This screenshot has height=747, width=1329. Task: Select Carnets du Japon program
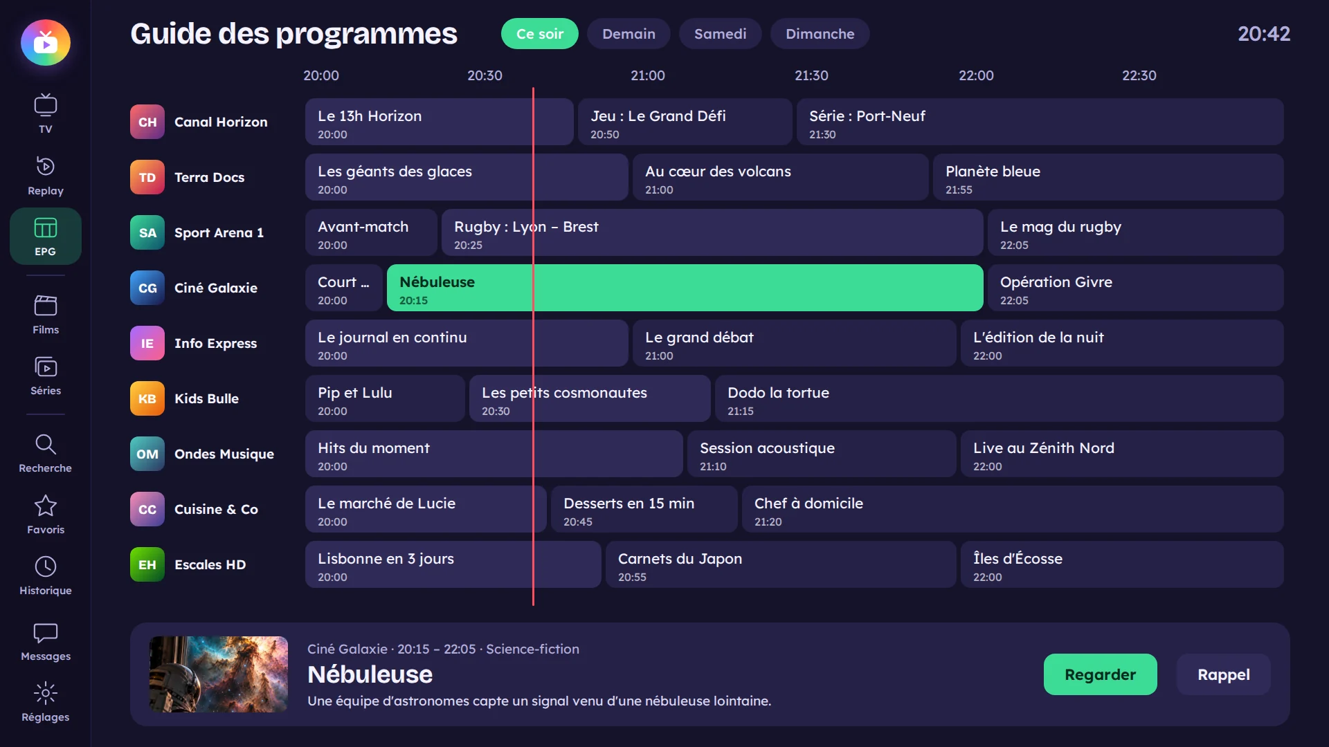pyautogui.click(x=781, y=564)
